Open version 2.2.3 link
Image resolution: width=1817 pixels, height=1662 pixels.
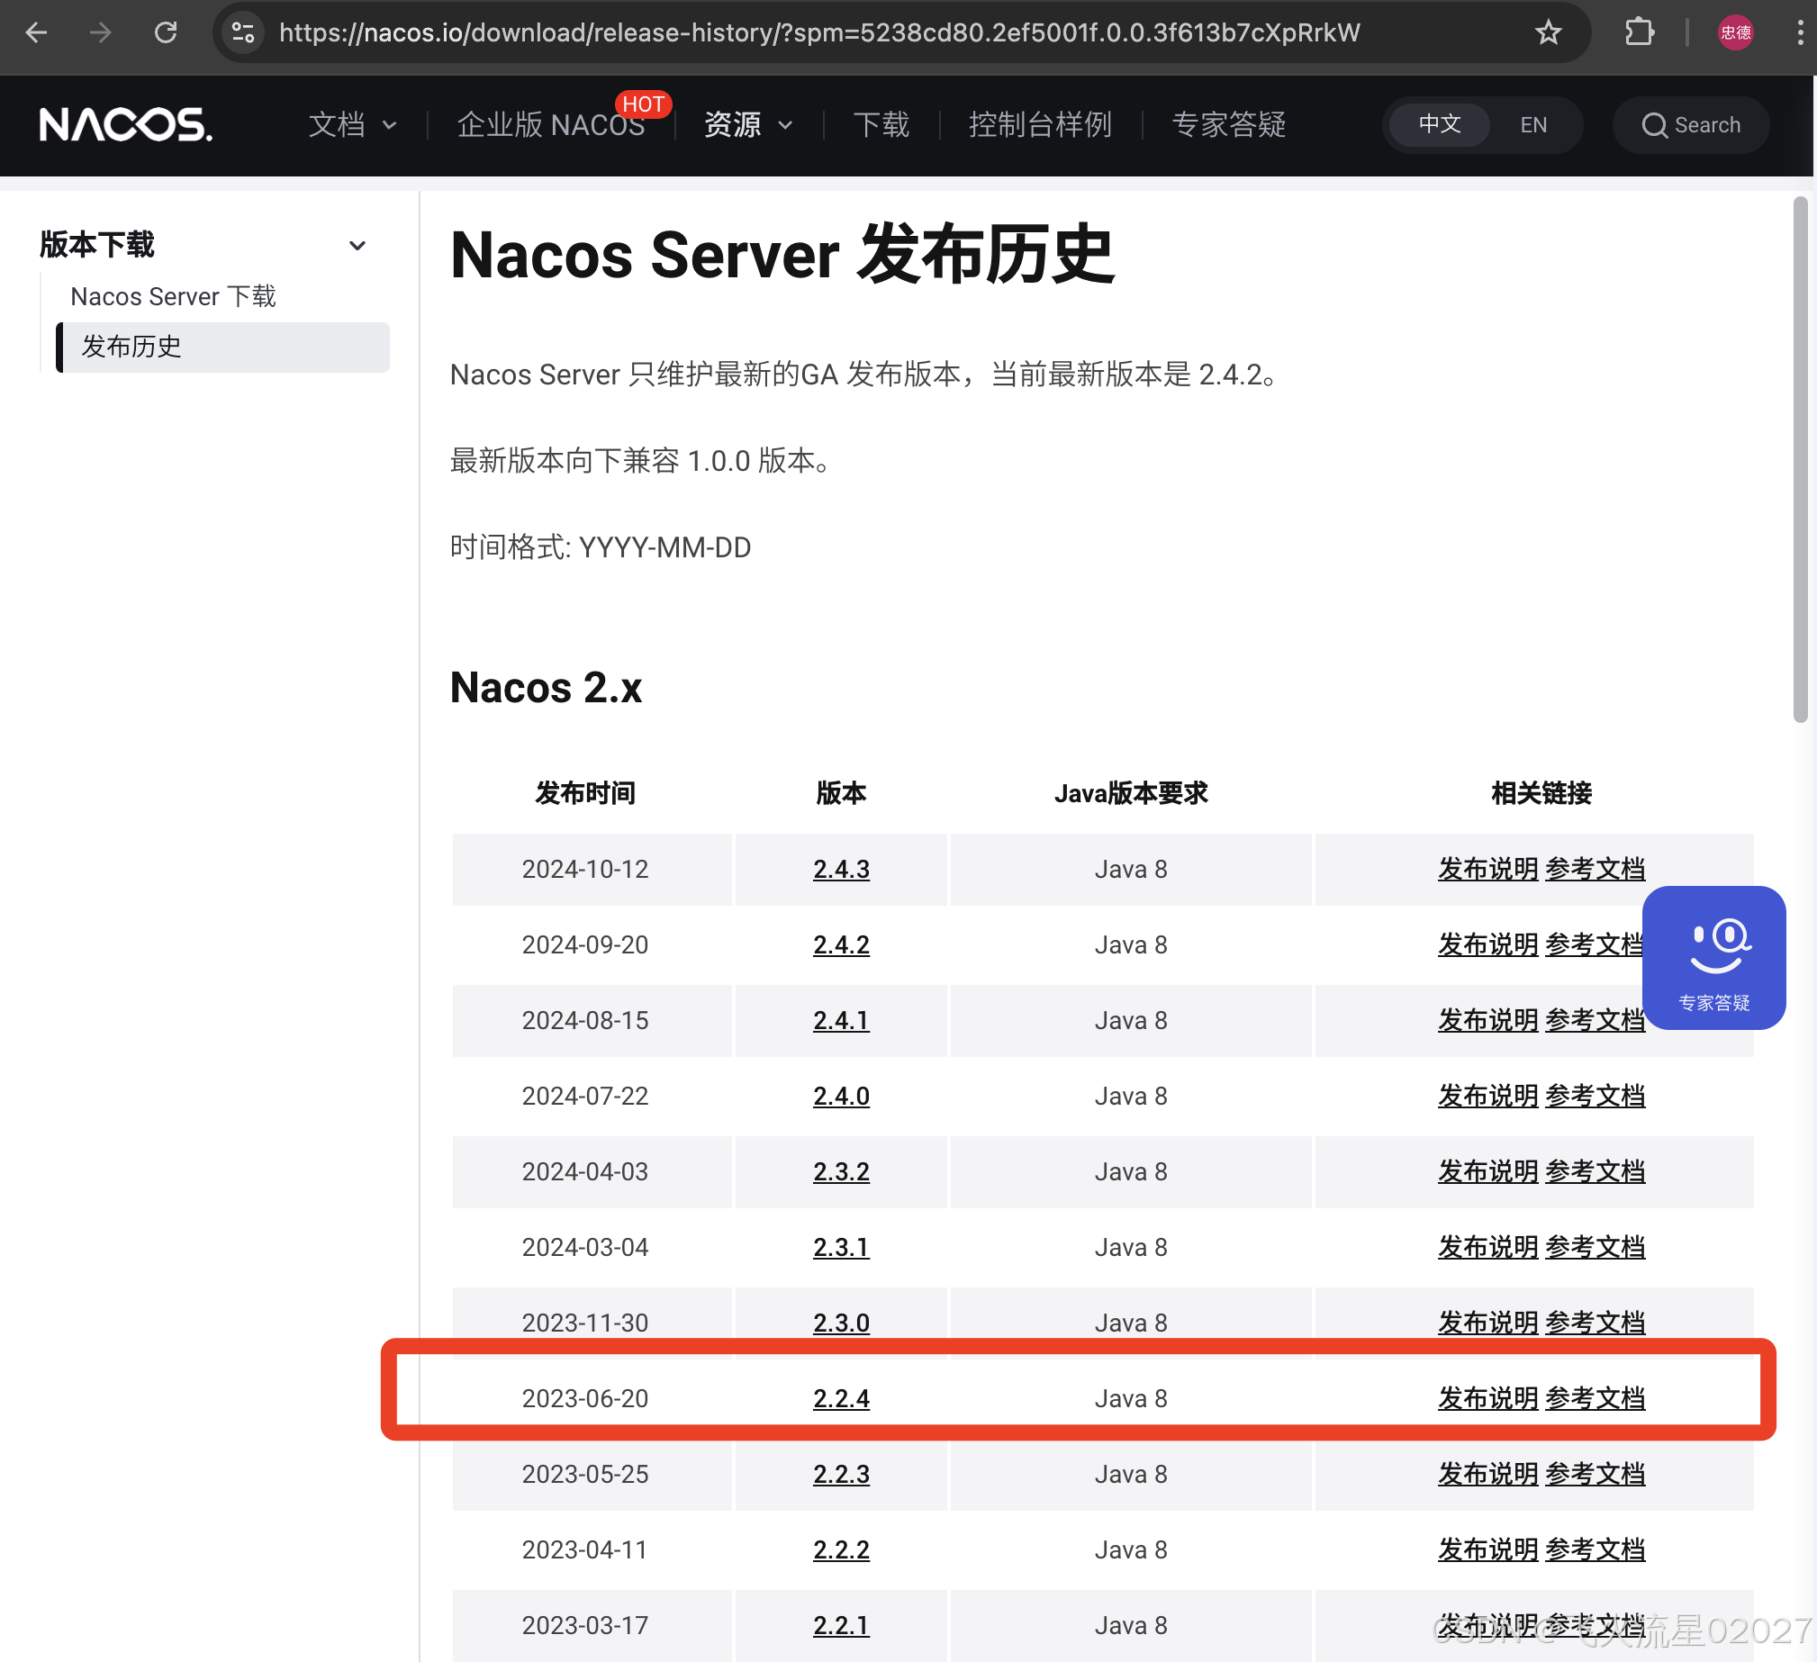(841, 1475)
